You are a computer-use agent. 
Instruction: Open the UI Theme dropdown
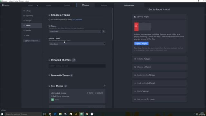tap(75, 32)
